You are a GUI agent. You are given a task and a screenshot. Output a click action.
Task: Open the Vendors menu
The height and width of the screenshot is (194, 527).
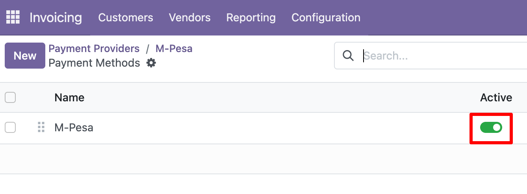click(x=189, y=18)
